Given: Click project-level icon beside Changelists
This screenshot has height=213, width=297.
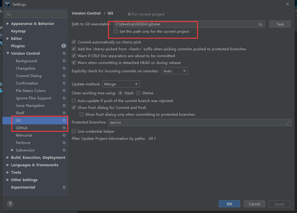Looking at the screenshot, I should coord(64,68).
